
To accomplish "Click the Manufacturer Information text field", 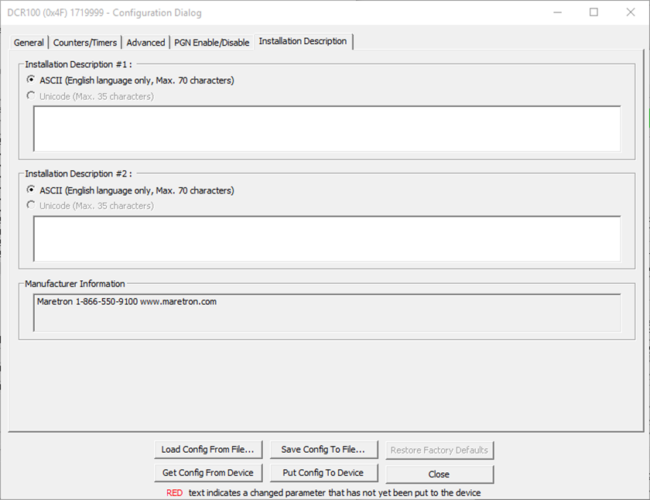I will tap(327, 312).
